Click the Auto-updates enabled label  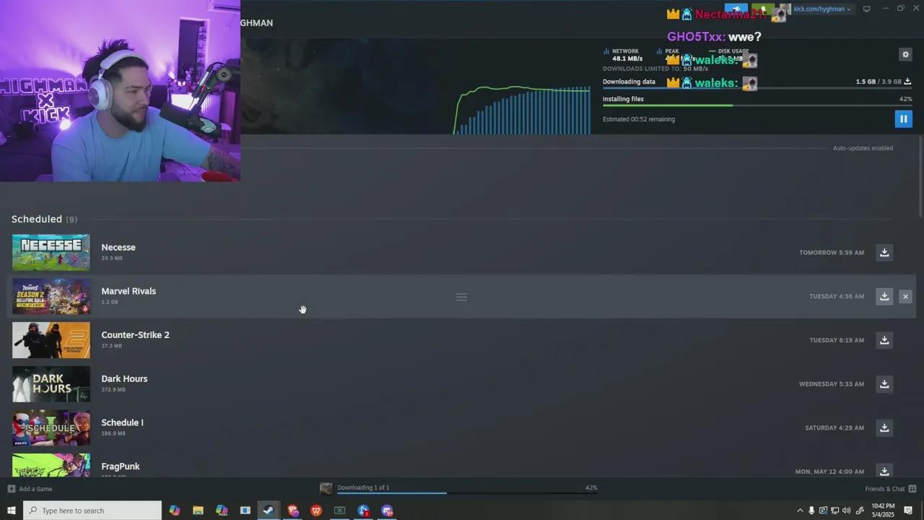pos(863,148)
